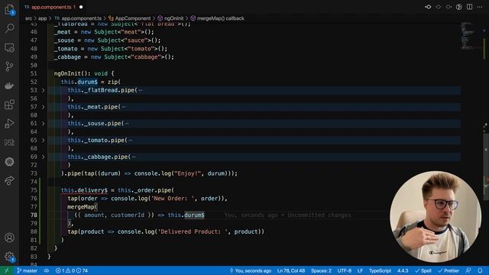Screen dimensions: 489x275
Task: Click on this.delivery$ on line 75
Action: pyautogui.click(x=84, y=190)
